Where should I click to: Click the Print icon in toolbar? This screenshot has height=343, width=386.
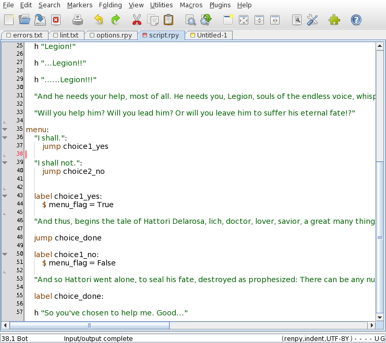click(78, 20)
